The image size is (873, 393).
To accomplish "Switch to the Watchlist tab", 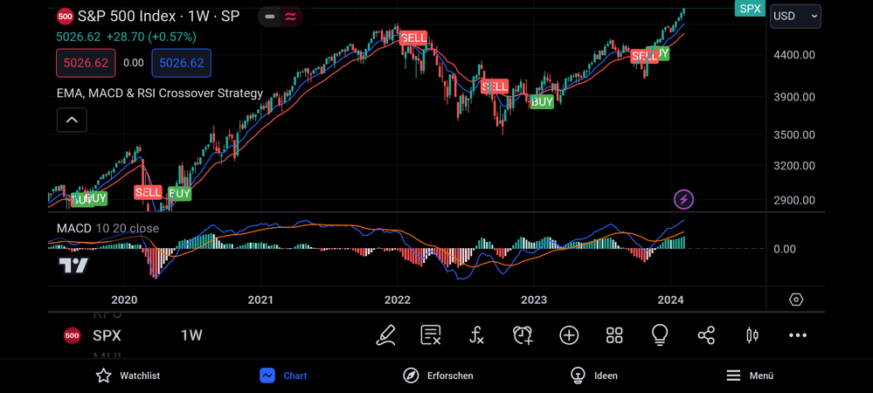I will point(128,376).
